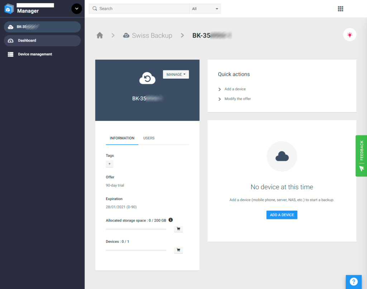
Task: Click the Manager title text
Action: pos(28,11)
